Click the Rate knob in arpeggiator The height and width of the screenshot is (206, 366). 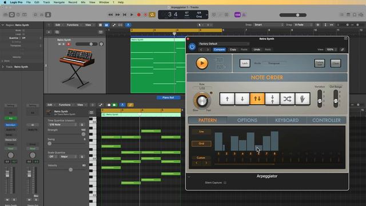202,101
